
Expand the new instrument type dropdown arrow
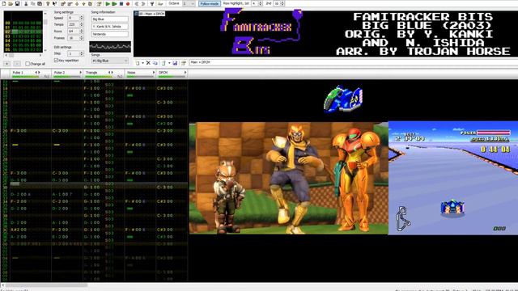pos(142,63)
